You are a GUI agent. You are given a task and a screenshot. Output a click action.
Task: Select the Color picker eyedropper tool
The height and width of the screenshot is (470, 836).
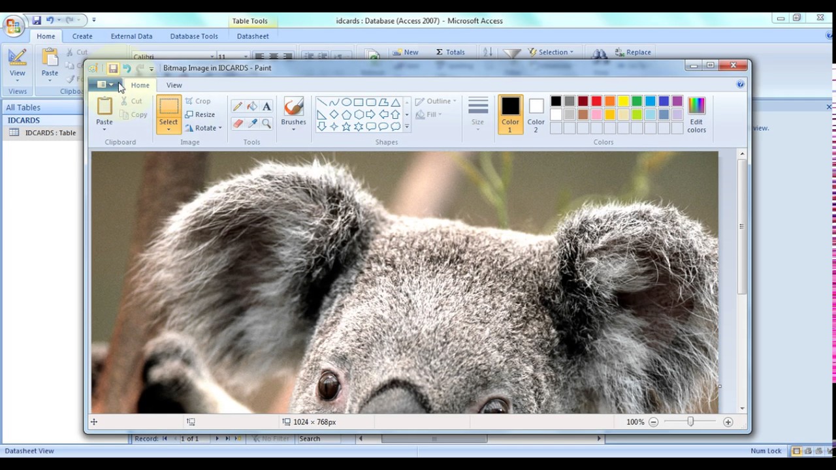click(x=252, y=123)
